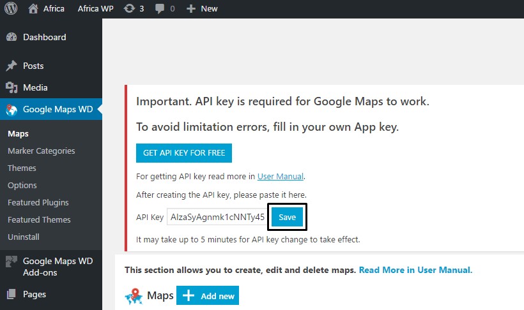Click the Posts pin icon

tap(12, 66)
